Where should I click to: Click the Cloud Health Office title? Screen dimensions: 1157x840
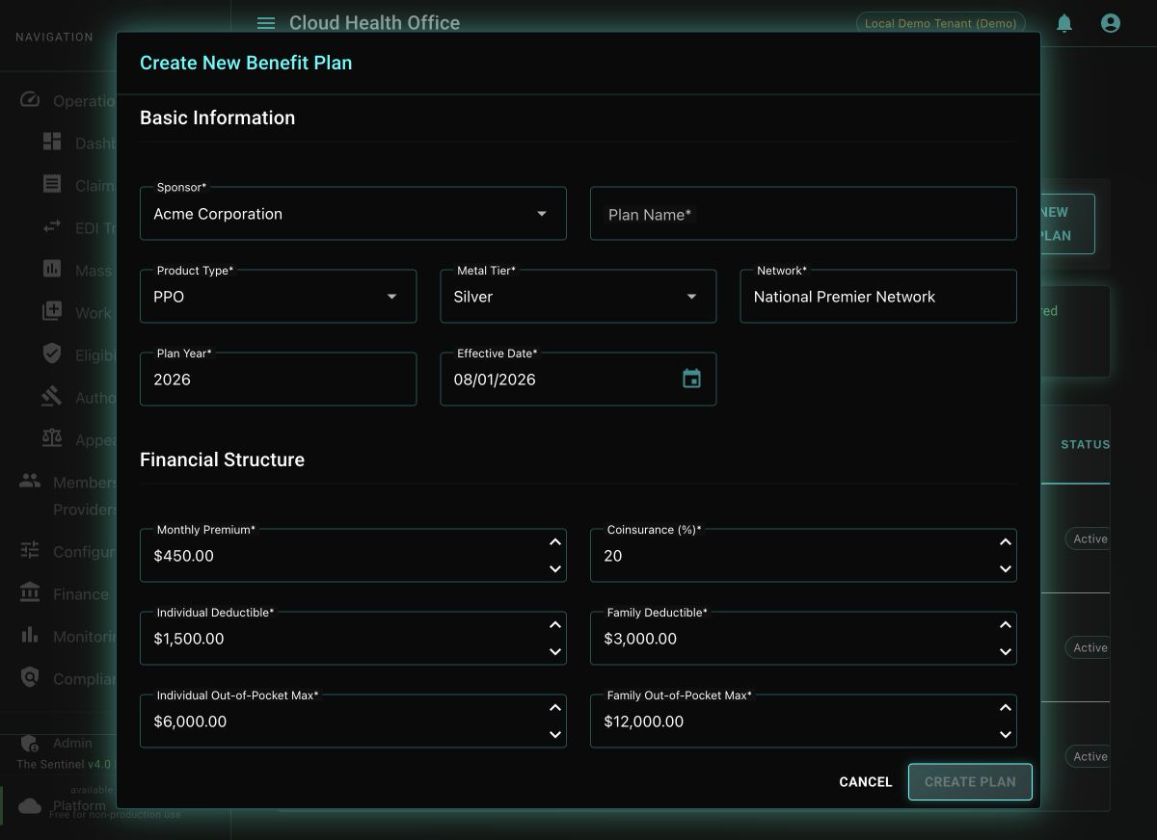click(374, 23)
